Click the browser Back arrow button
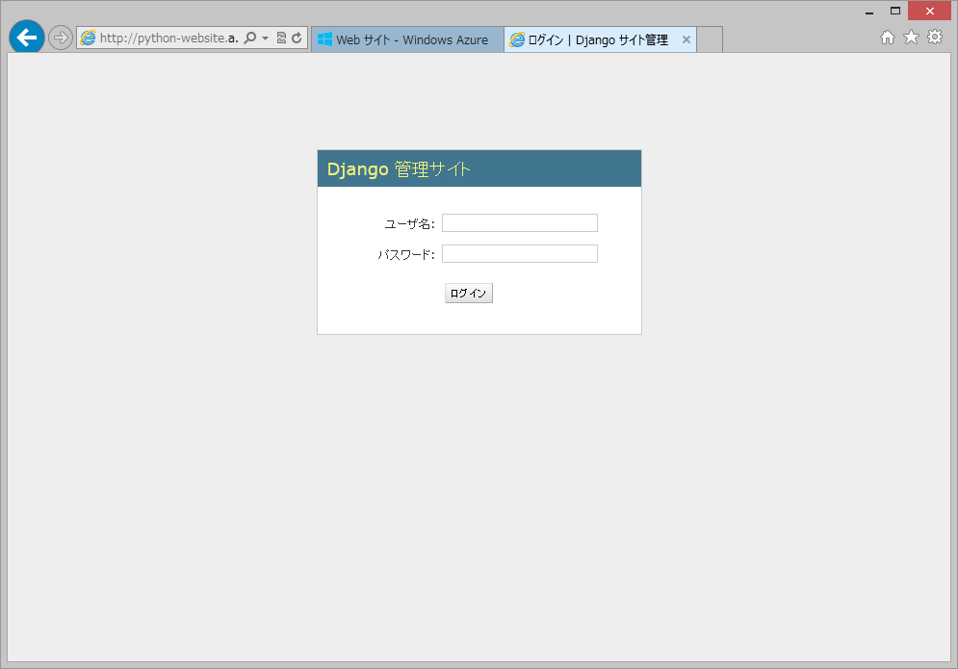958x669 pixels. pyautogui.click(x=26, y=38)
